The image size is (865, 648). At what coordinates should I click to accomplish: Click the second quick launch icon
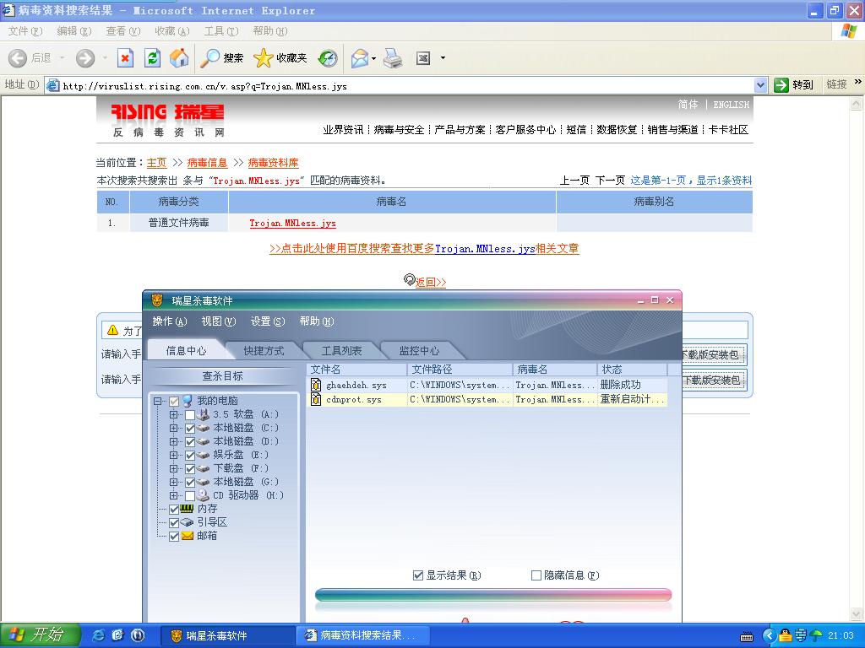[118, 635]
